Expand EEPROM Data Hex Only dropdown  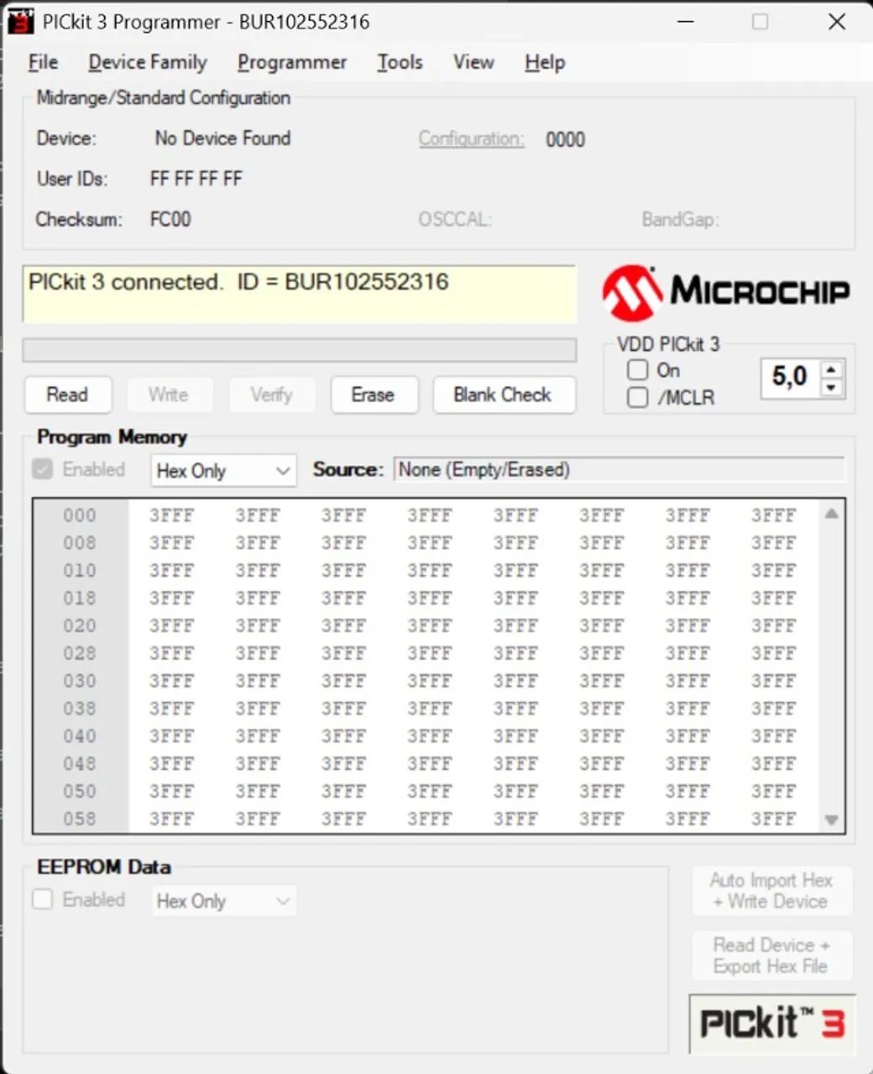(224, 901)
